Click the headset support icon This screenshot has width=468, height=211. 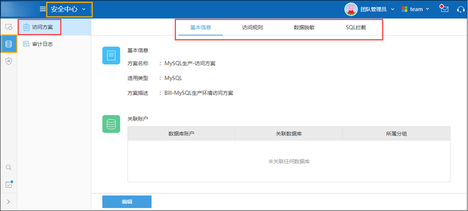(x=461, y=9)
